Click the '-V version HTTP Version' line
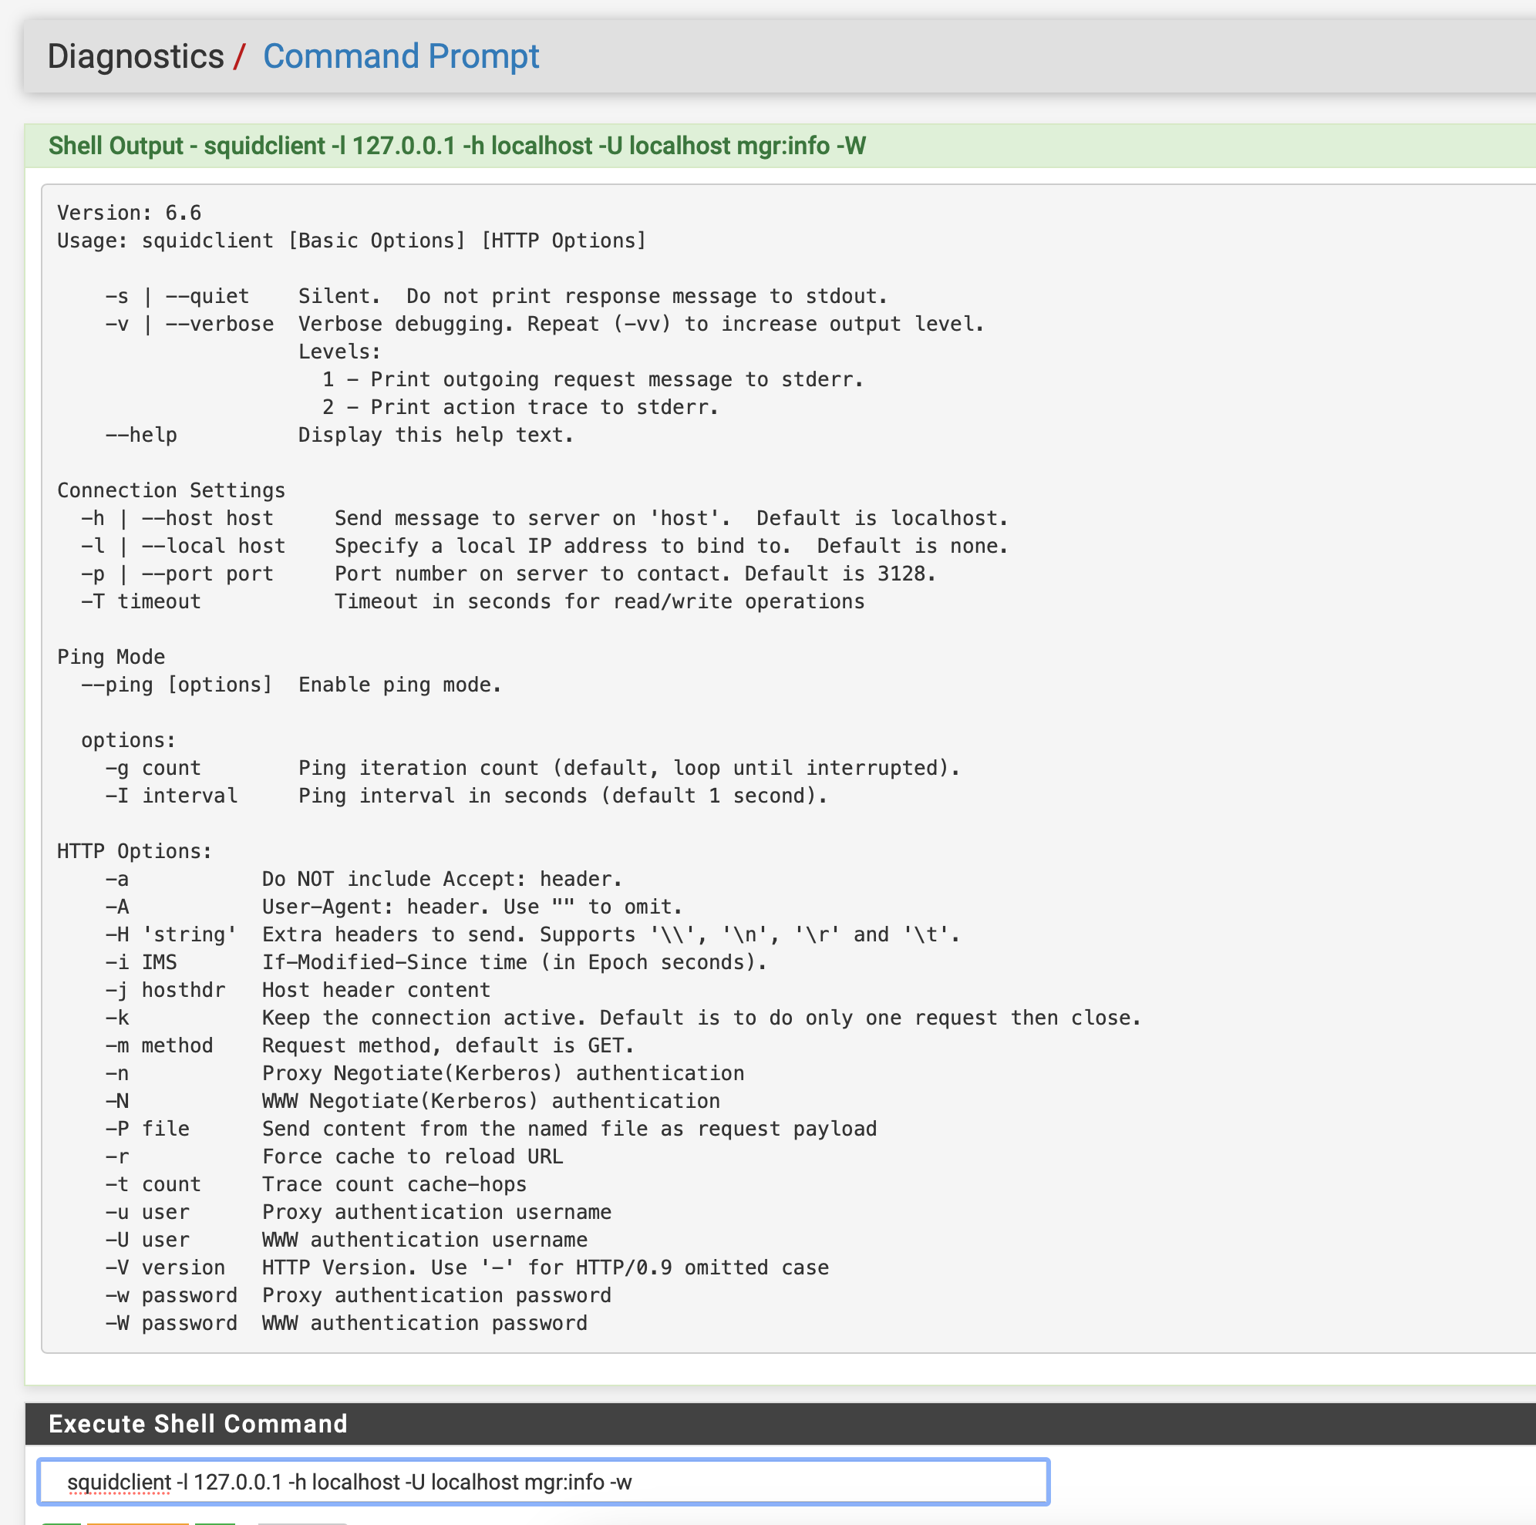 (467, 1269)
